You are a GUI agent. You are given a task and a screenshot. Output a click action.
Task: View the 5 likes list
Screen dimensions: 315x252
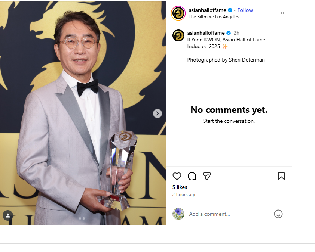tap(180, 187)
